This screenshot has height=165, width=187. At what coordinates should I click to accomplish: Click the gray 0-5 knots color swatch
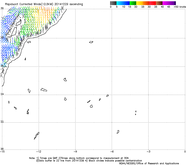(113, 3)
